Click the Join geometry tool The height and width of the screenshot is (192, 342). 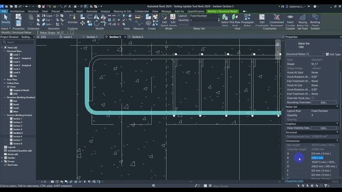point(46,24)
